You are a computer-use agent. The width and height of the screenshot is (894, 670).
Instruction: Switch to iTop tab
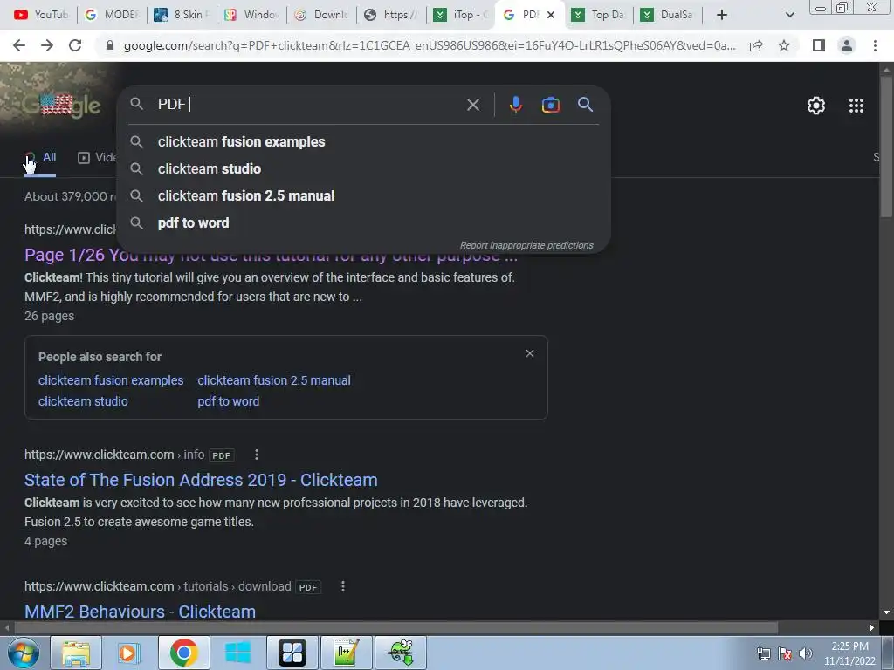[461, 15]
